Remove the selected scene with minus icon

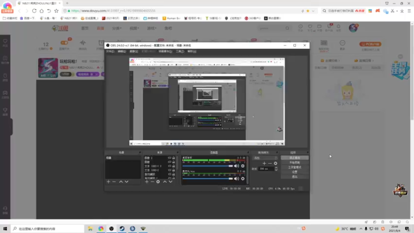[114, 182]
